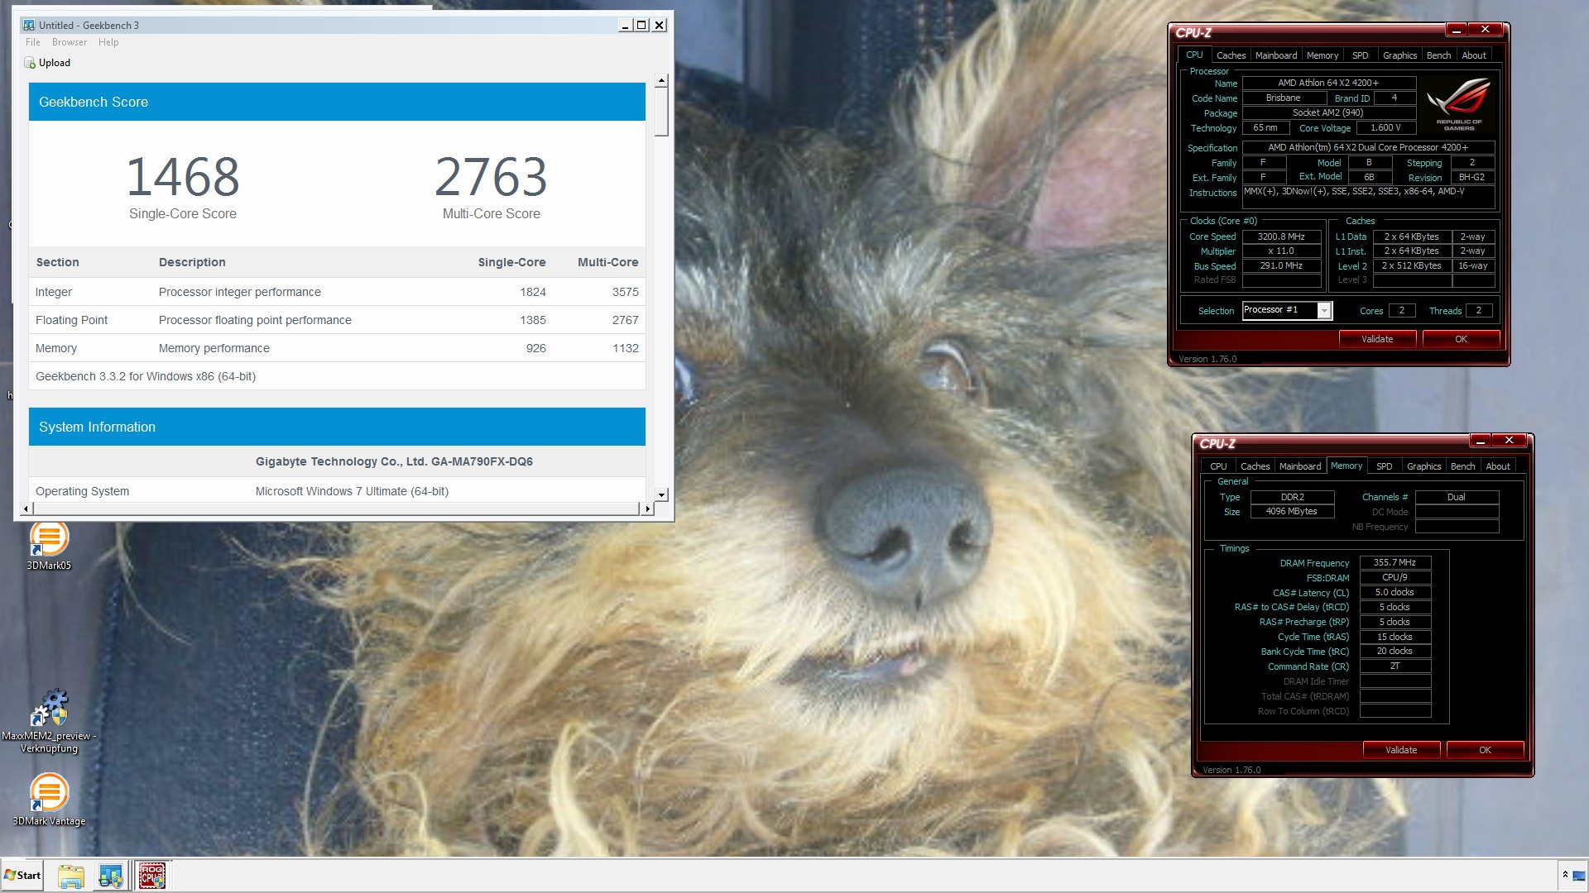The image size is (1589, 893).
Task: Click the Geekbench Score header
Action: 337,102
